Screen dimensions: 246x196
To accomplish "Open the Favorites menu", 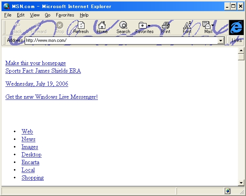I will 65,15.
